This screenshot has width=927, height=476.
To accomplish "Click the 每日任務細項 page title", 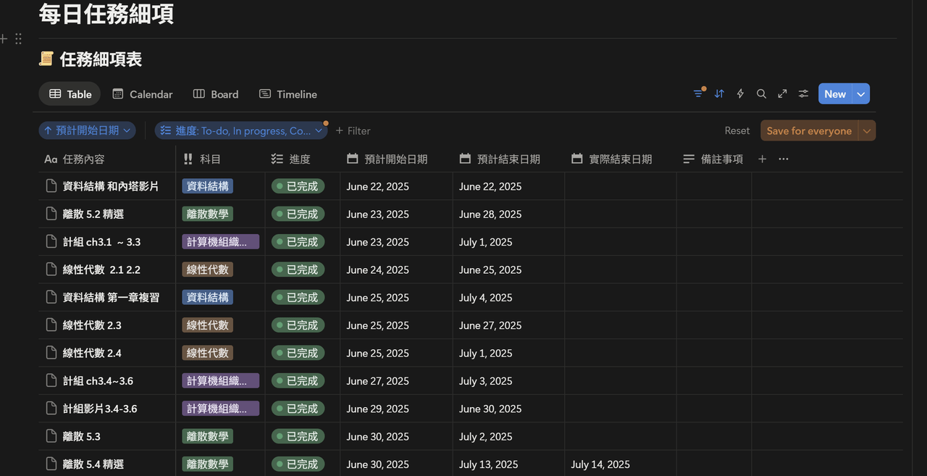I will click(x=106, y=13).
